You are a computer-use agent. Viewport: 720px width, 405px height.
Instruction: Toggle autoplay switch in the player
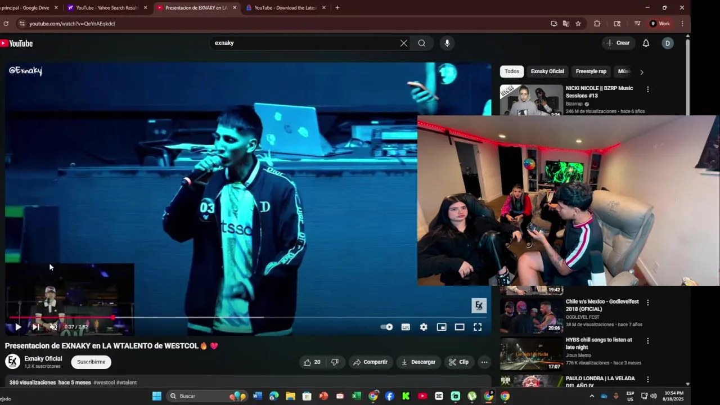tap(386, 327)
